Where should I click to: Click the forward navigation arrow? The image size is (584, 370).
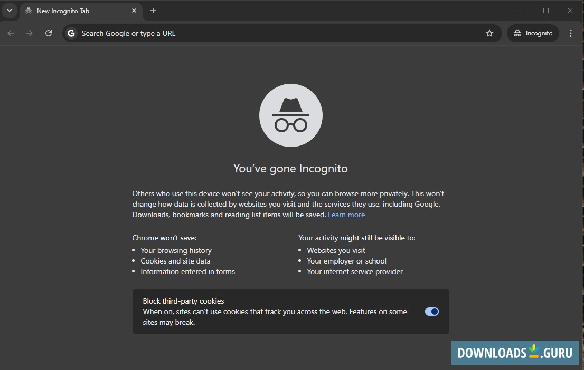(30, 33)
